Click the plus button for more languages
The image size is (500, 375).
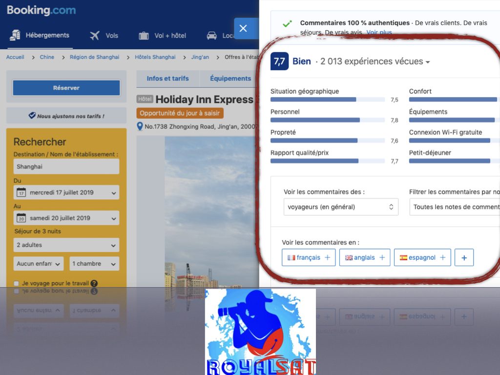point(464,257)
